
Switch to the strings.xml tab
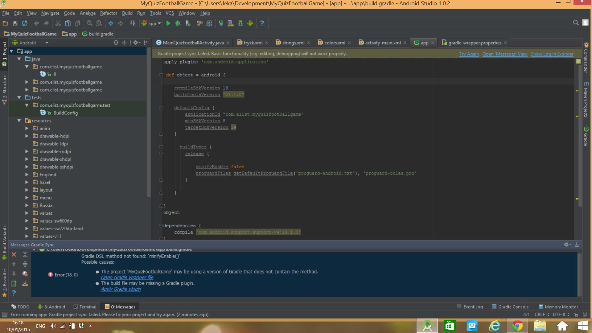tap(293, 43)
